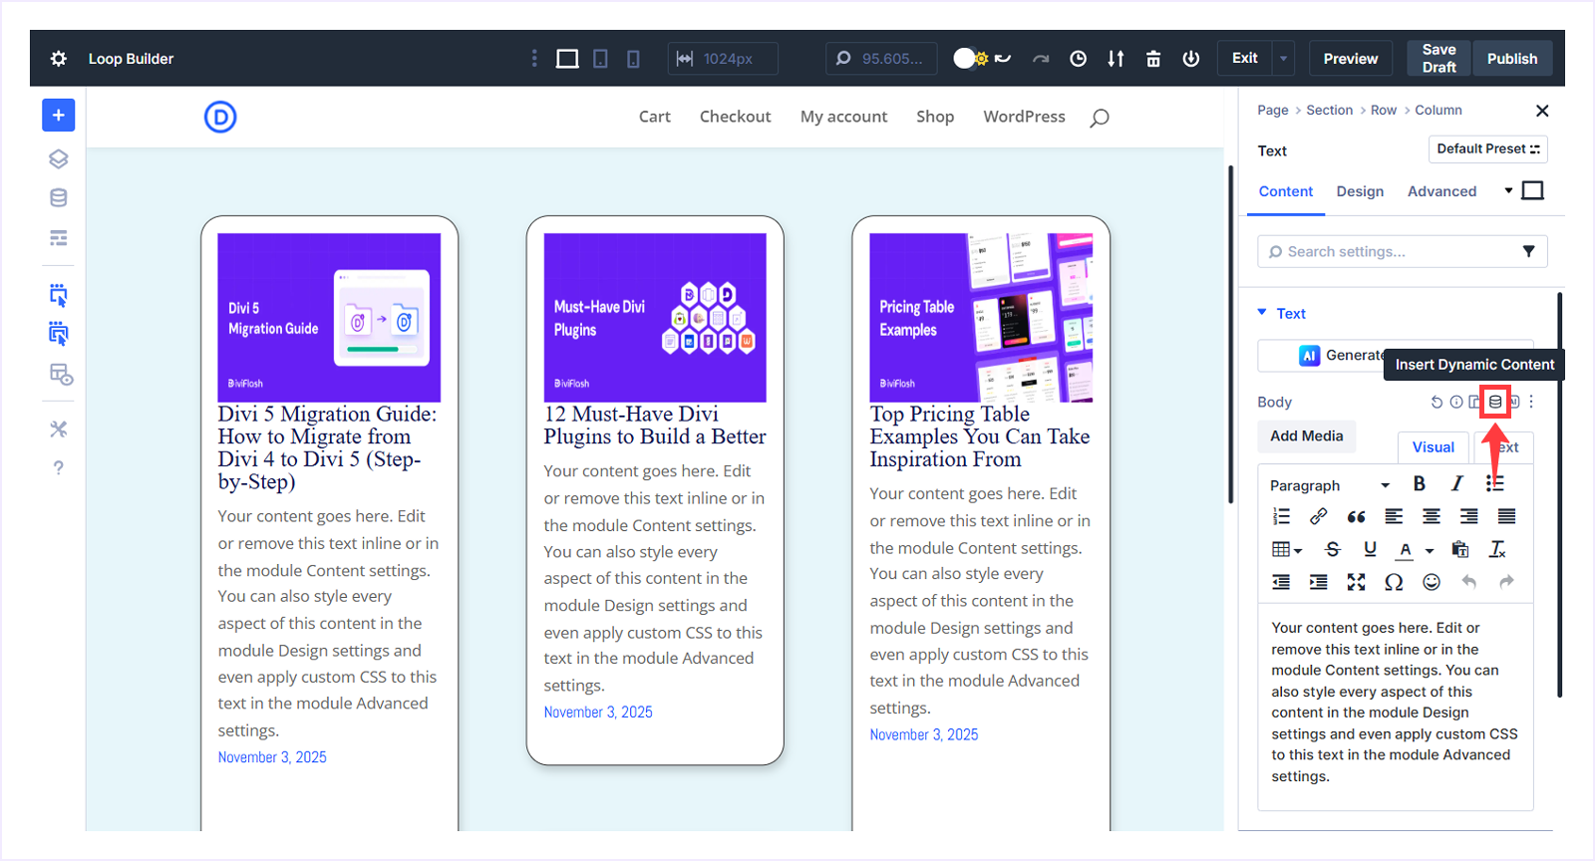Open the table insert dropdown

click(1287, 549)
